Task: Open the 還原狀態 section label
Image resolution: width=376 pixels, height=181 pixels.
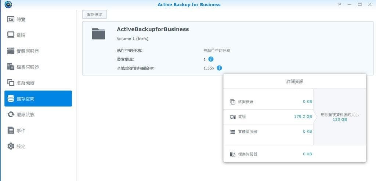Action: point(25,115)
